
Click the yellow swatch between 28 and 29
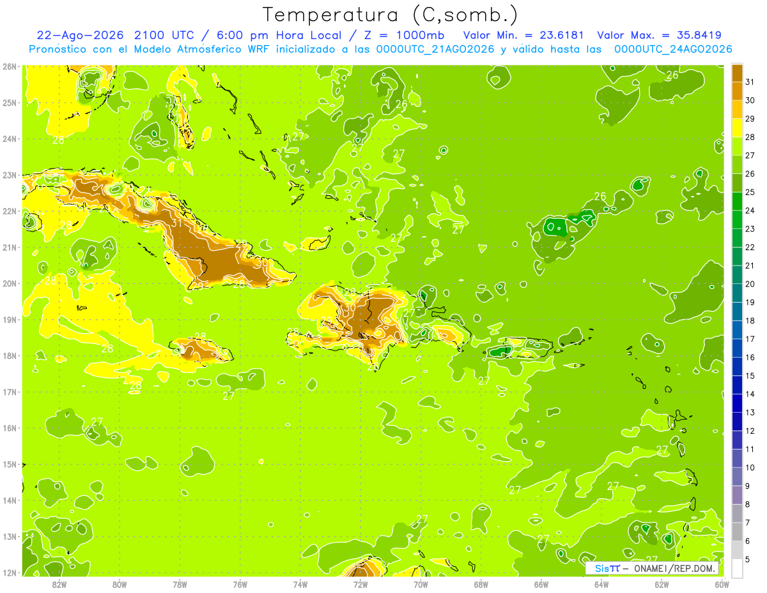coord(737,128)
